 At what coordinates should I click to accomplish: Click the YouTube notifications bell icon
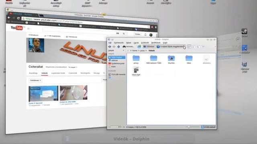[145, 35]
